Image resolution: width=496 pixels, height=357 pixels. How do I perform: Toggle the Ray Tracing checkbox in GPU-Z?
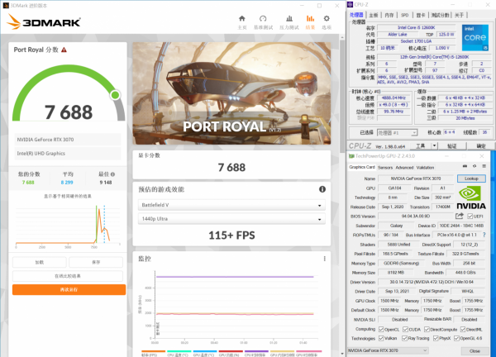pyautogui.click(x=404, y=338)
